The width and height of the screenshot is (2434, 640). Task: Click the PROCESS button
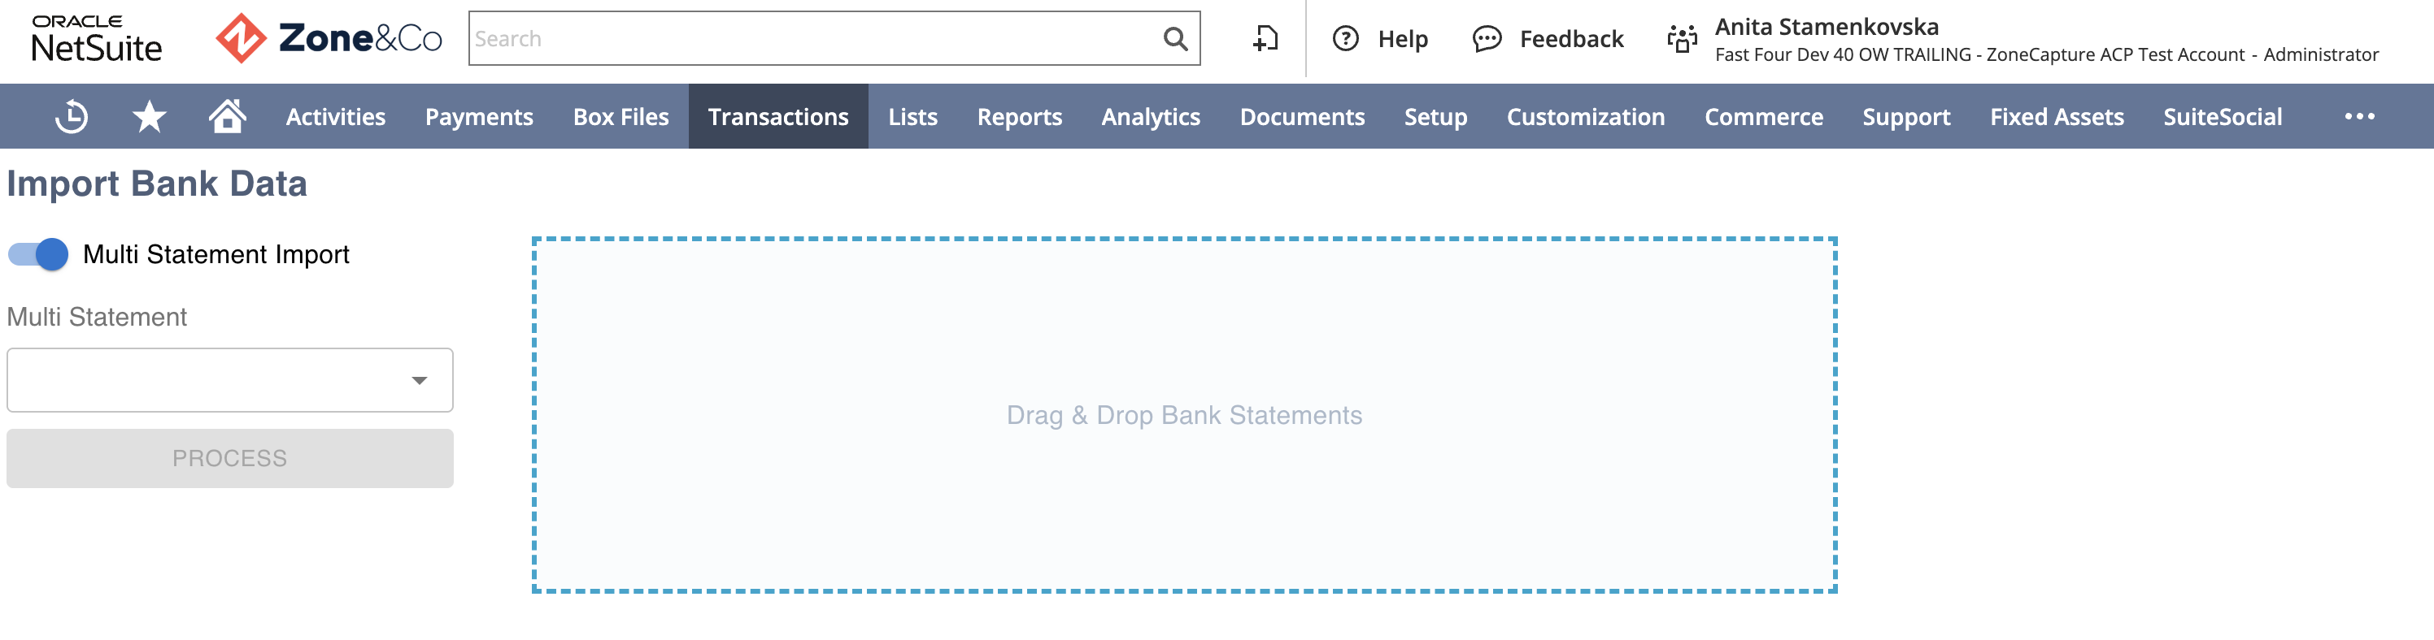(229, 458)
